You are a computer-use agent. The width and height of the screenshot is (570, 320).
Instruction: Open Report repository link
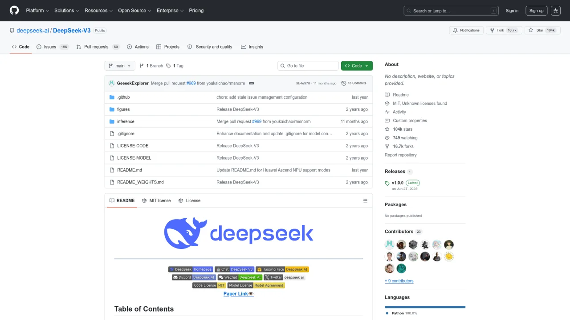pos(401,155)
